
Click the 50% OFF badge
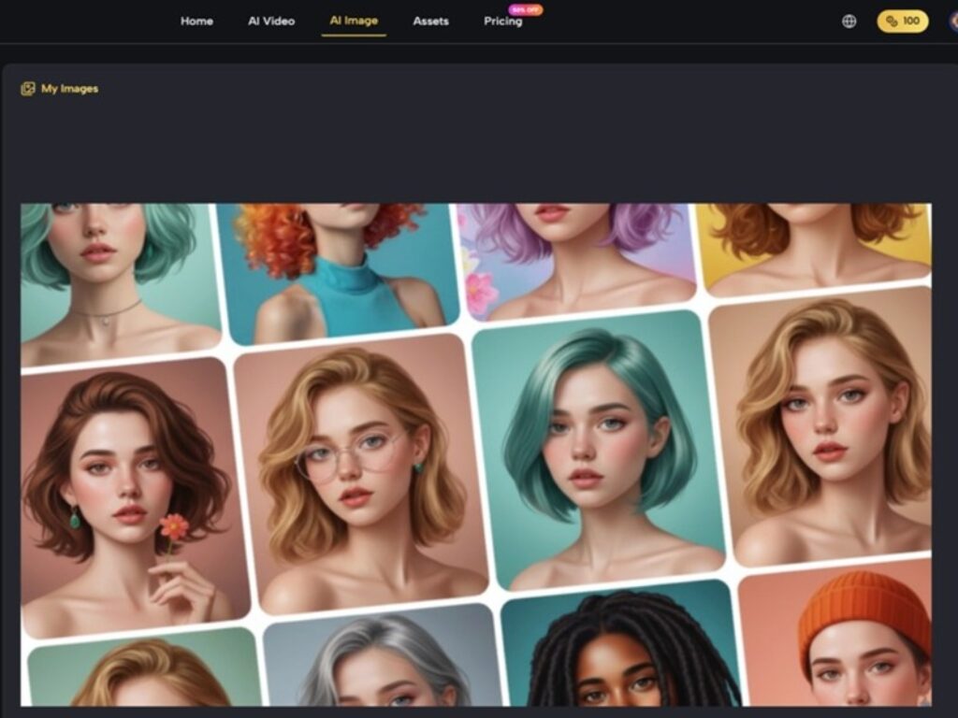click(x=525, y=9)
